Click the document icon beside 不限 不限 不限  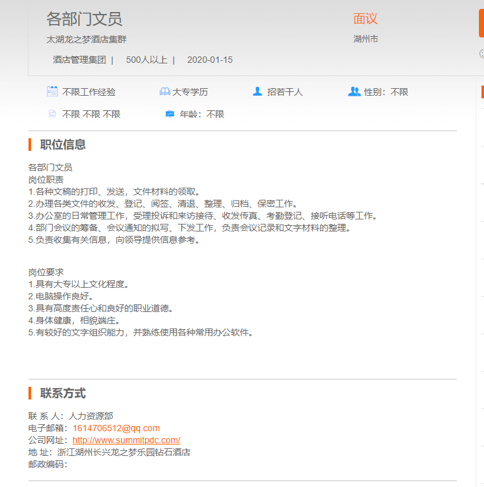coord(52,114)
